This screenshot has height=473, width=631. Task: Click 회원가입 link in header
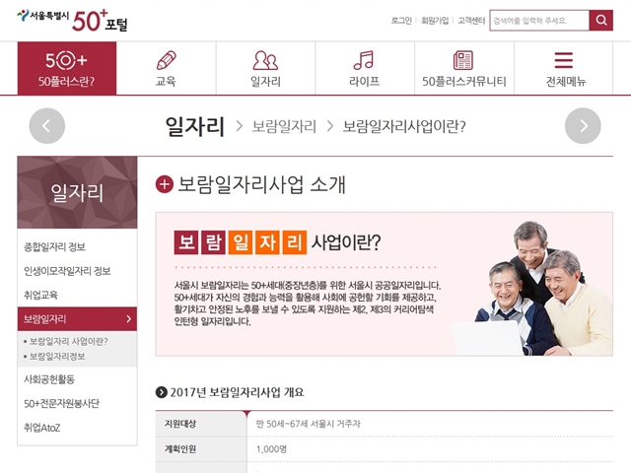coord(434,21)
